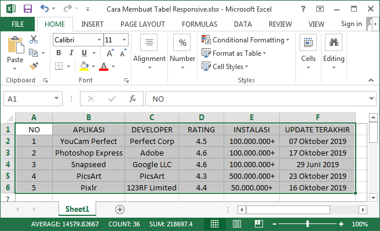Screen dimensions: 380x231
Task: Switch to the PAGE LAYOUT tab
Action: 142,24
